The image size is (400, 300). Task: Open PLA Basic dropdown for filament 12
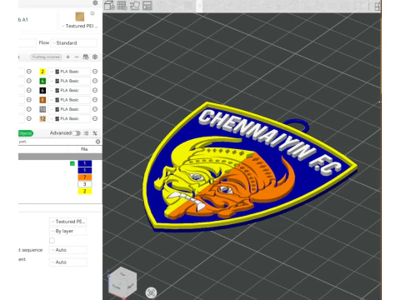(69, 119)
